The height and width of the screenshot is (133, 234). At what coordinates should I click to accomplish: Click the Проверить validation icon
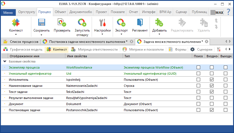pos(62,23)
